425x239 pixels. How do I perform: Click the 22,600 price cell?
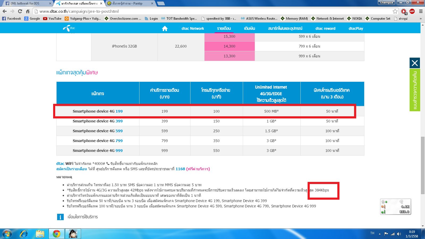181,46
